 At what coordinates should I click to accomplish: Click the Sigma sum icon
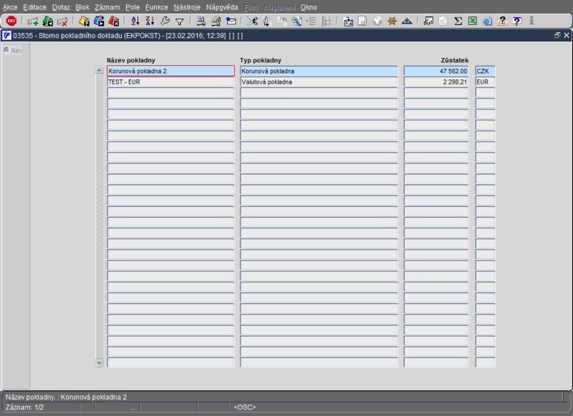(458, 21)
